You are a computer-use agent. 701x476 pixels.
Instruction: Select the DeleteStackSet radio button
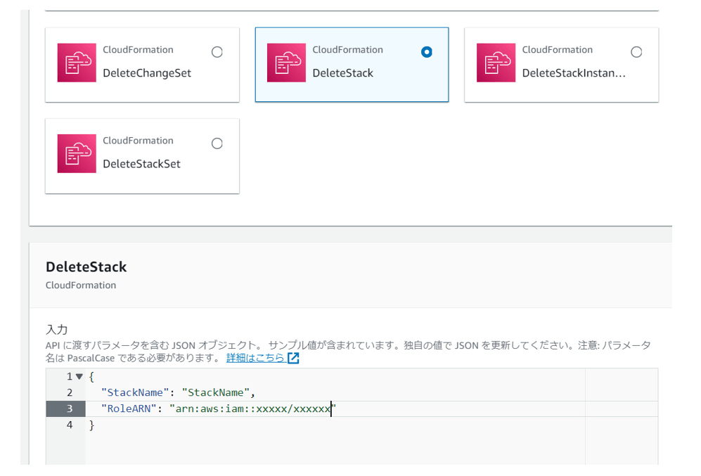click(217, 143)
